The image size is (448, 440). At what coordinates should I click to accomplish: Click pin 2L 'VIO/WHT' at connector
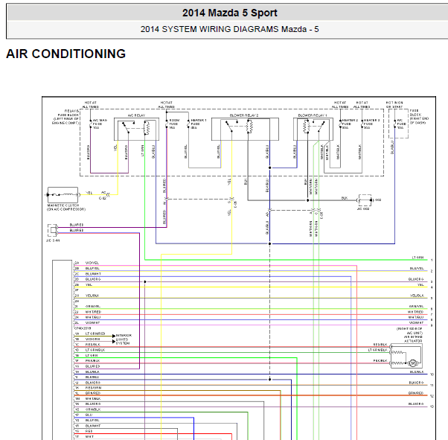coord(92,323)
